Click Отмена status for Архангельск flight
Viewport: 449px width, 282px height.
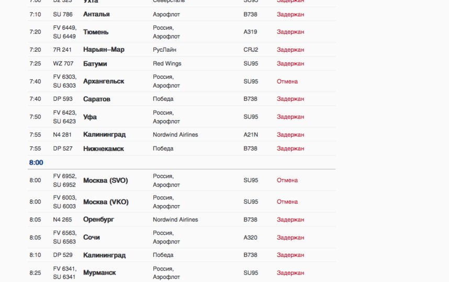pos(287,81)
